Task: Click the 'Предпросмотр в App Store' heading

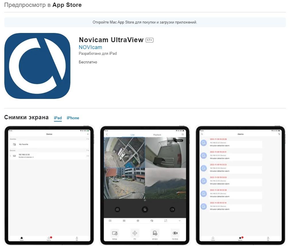Action: click(43, 5)
